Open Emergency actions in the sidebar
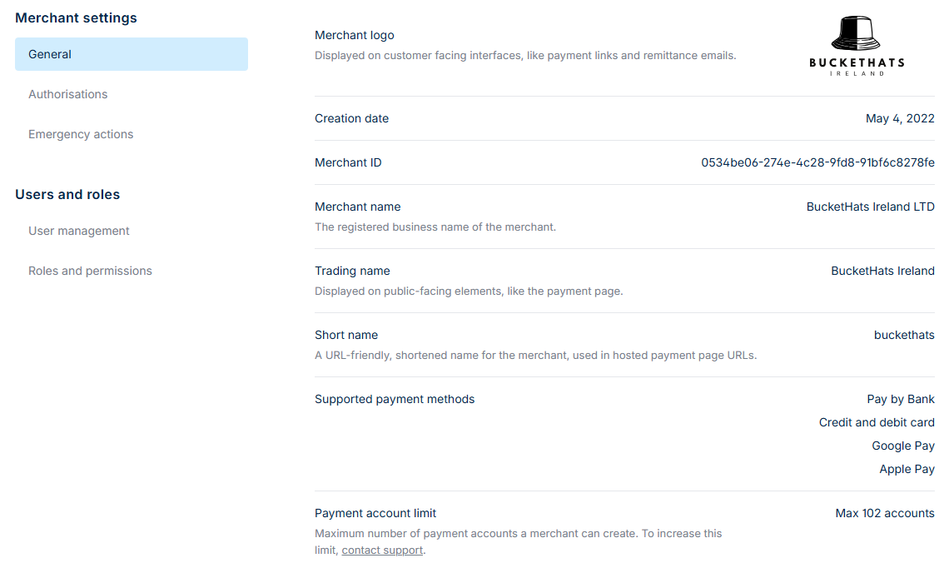949x573 pixels. pyautogui.click(x=81, y=134)
